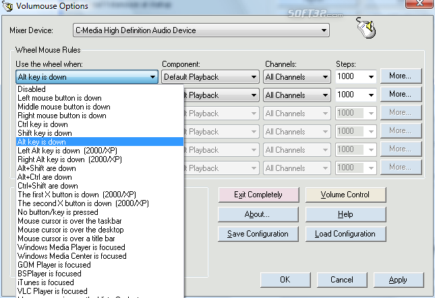Select 'Middle mouse button is down'
The image size is (435, 298).
pyautogui.click(x=100, y=107)
